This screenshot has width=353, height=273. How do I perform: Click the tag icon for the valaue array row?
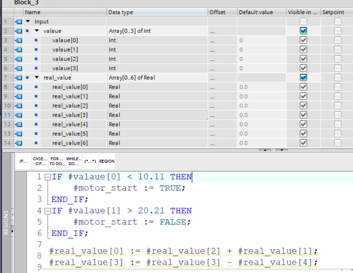(x=18, y=31)
